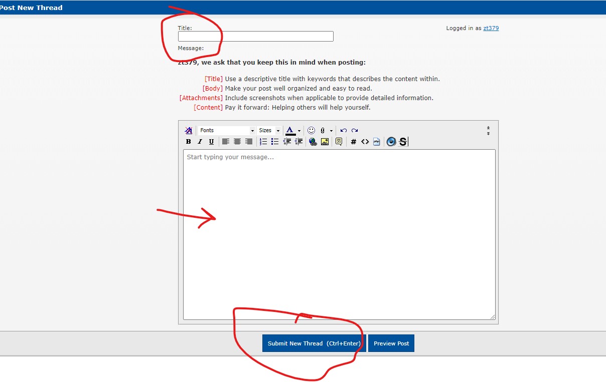The width and height of the screenshot is (606, 382).
Task: Click the red '[Content]' guideline label
Action: pyautogui.click(x=208, y=107)
